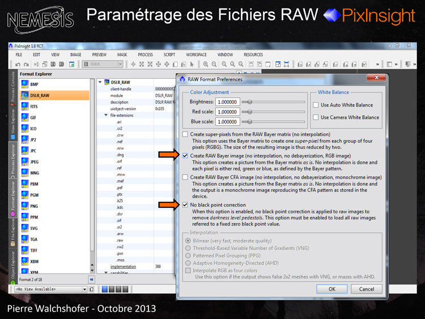Select the pointer arrow tool in toolbar
The height and width of the screenshot is (319, 425).
[x=192, y=64]
